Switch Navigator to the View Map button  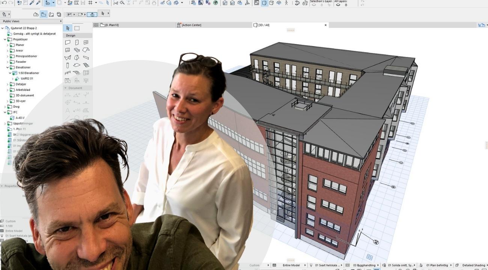44,14
